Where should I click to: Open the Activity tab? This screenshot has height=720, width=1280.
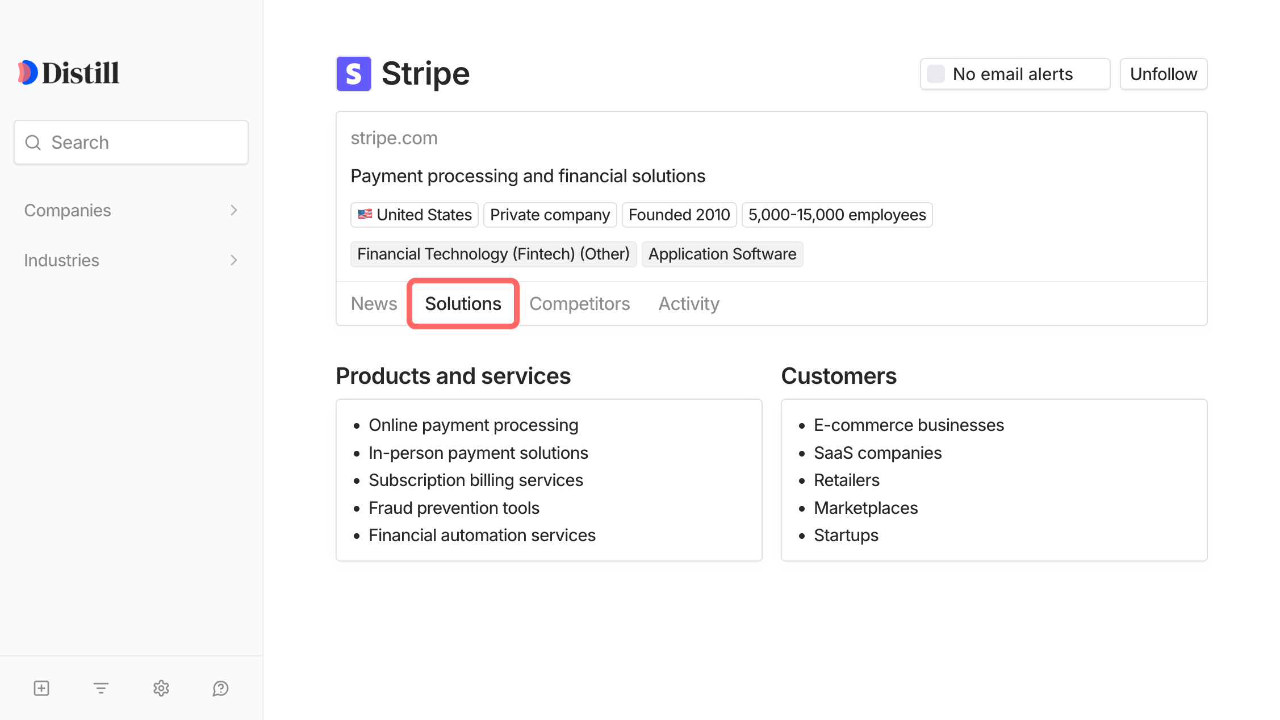pyautogui.click(x=688, y=303)
